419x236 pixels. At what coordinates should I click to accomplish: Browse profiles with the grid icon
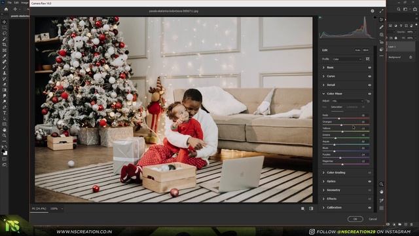coord(368,59)
